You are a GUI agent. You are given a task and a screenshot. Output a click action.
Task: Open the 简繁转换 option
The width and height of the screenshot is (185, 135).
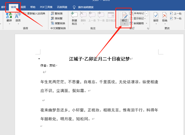[x=58, y=23]
